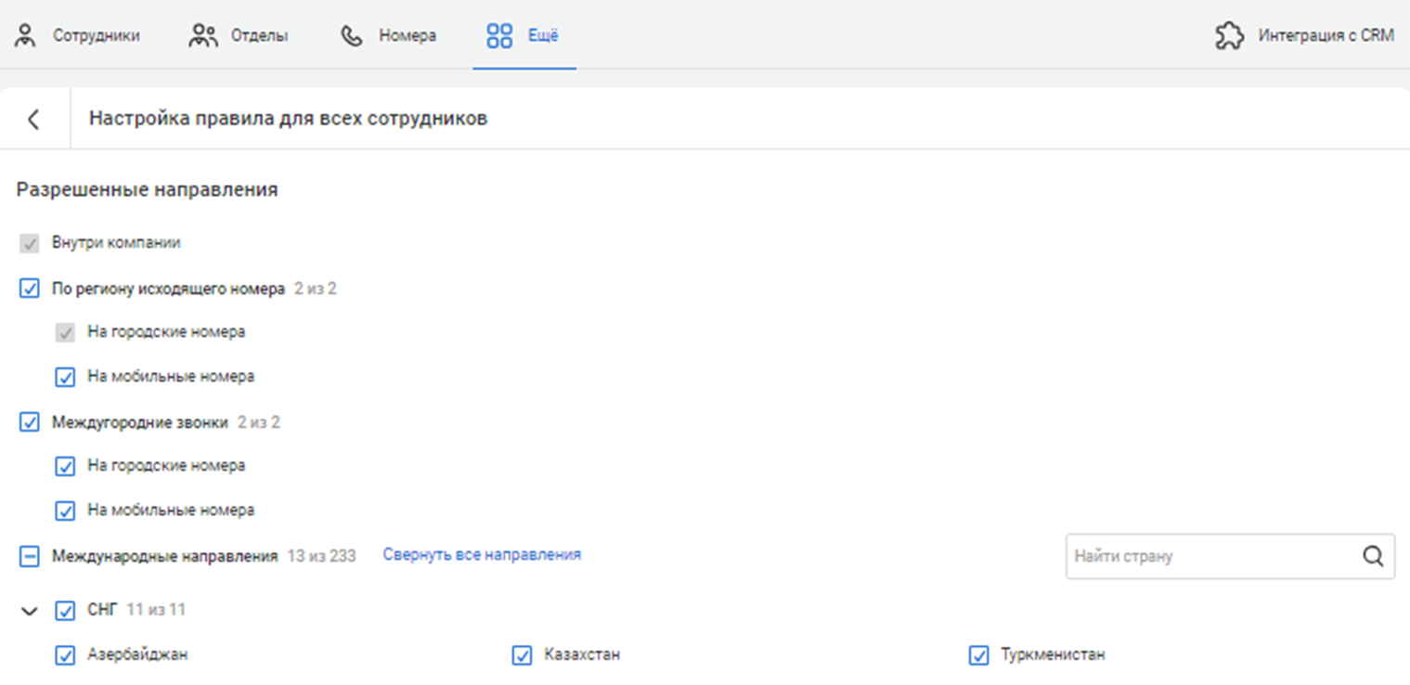
Task: Uncheck the Азербайджан checkbox
Action: (x=65, y=655)
